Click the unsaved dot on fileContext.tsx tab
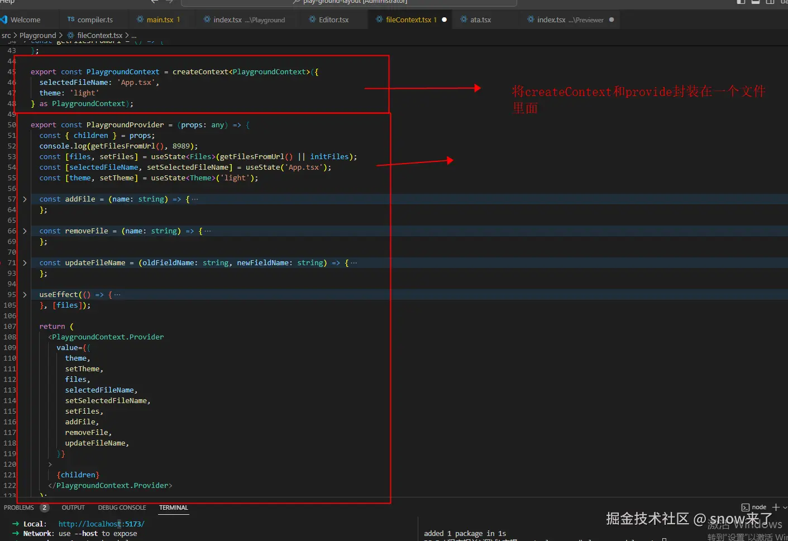 coord(445,20)
